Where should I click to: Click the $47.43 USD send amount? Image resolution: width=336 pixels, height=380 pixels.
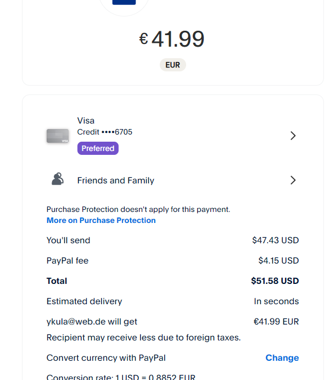(x=275, y=240)
